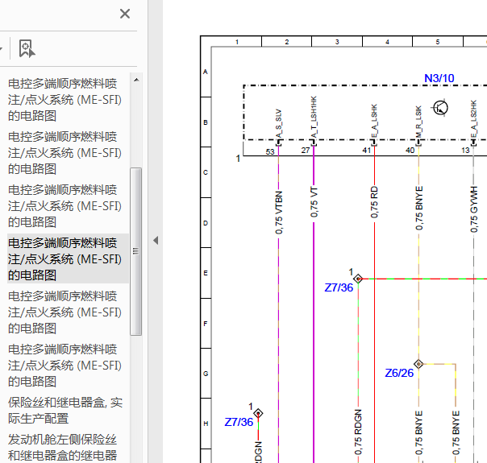Click the Z6/26 junction diamond symbol

click(x=418, y=364)
